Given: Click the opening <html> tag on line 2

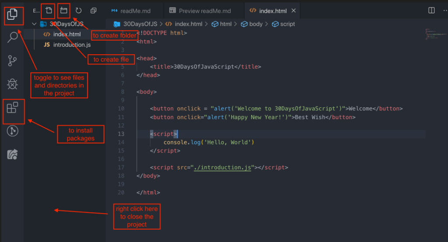Looking at the screenshot, I should [146, 42].
